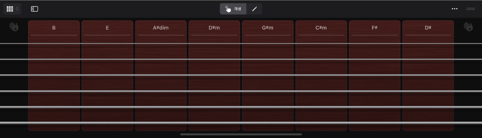Click the horizontal scroll bar at bottom
Screen dimensions: 482x138
click(x=241, y=135)
